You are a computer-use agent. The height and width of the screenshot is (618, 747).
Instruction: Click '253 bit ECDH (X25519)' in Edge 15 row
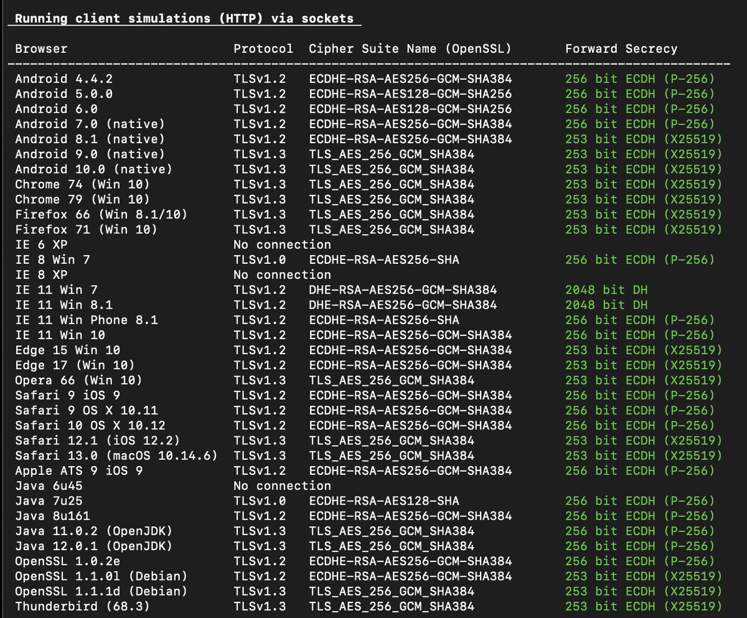click(x=644, y=350)
